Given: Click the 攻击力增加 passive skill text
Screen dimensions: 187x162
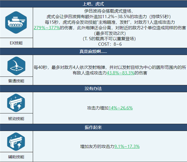Looking at the screenshot, I should click(x=98, y=108).
